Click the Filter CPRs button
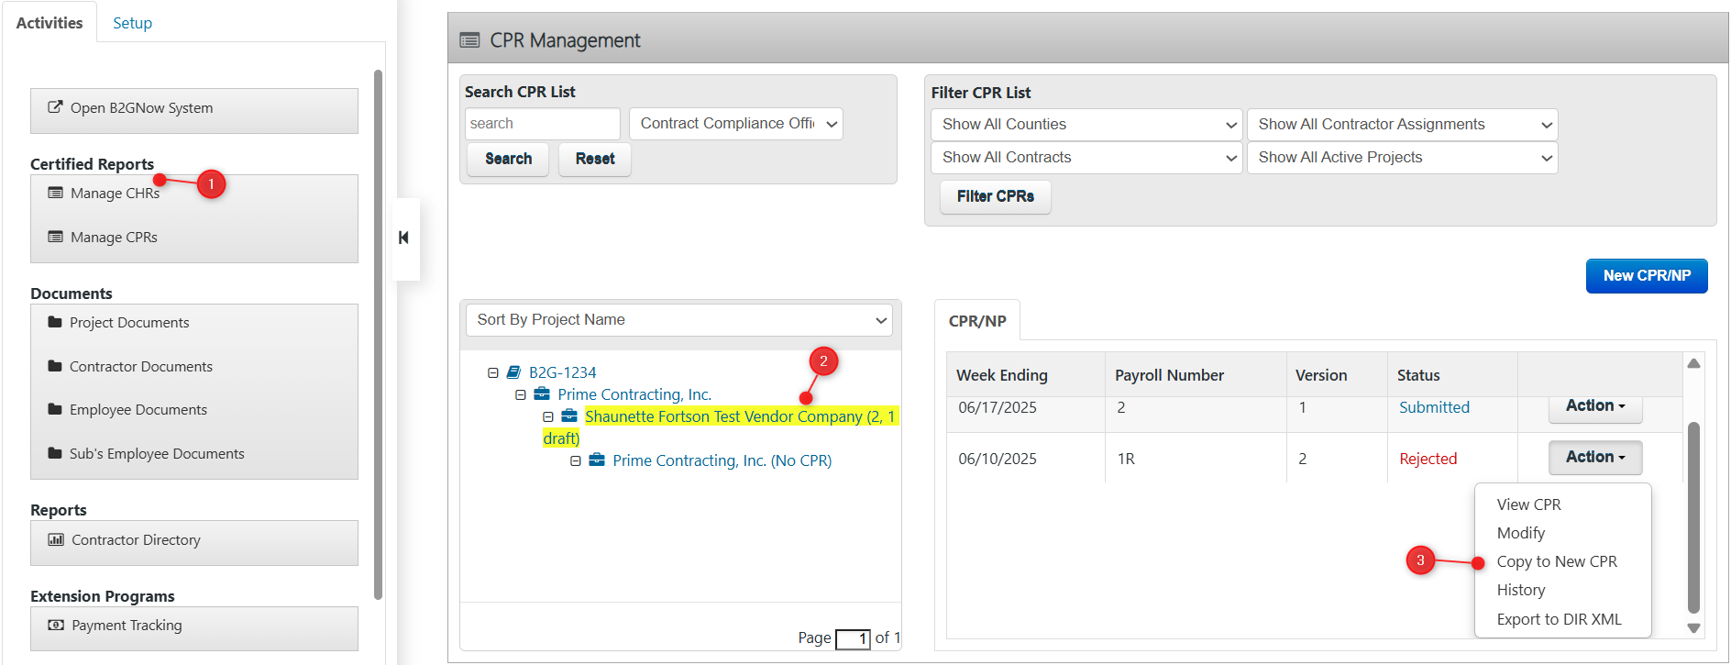The width and height of the screenshot is (1731, 665). 996,196
